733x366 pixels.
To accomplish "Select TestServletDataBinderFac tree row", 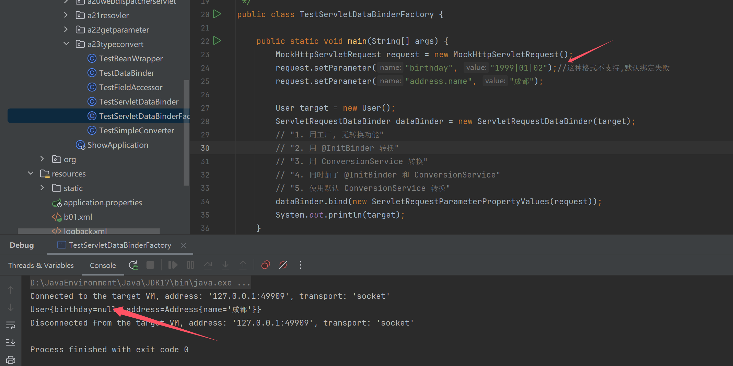I will point(98,116).
